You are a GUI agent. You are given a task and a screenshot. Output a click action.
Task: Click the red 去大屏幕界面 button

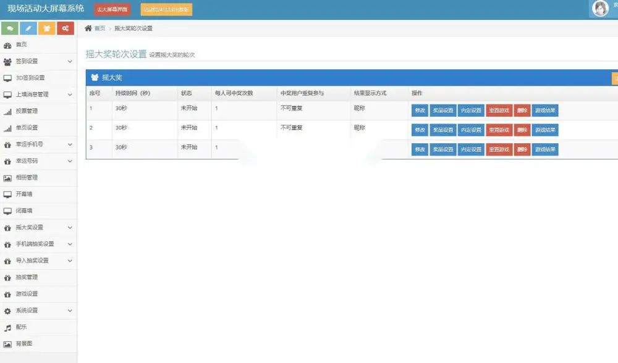click(112, 9)
